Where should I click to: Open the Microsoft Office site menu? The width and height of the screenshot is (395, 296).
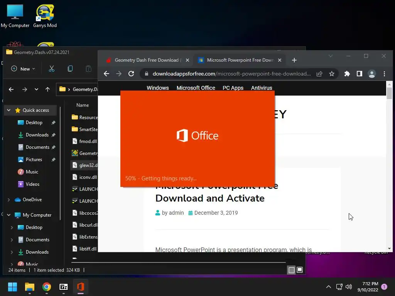coord(196,88)
